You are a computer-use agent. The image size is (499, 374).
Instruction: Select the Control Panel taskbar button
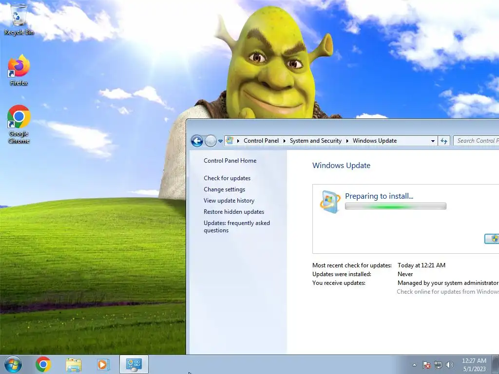134,364
